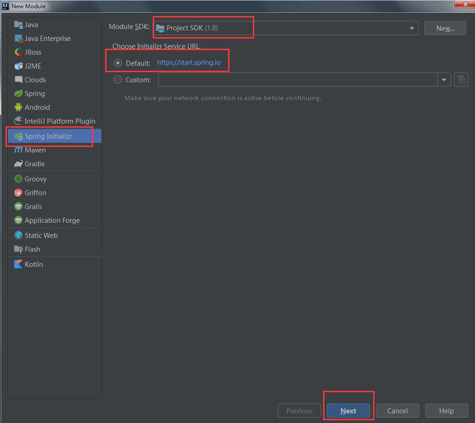Click the IntelliJ logo in title bar
The width and height of the screenshot is (475, 423).
[5, 6]
